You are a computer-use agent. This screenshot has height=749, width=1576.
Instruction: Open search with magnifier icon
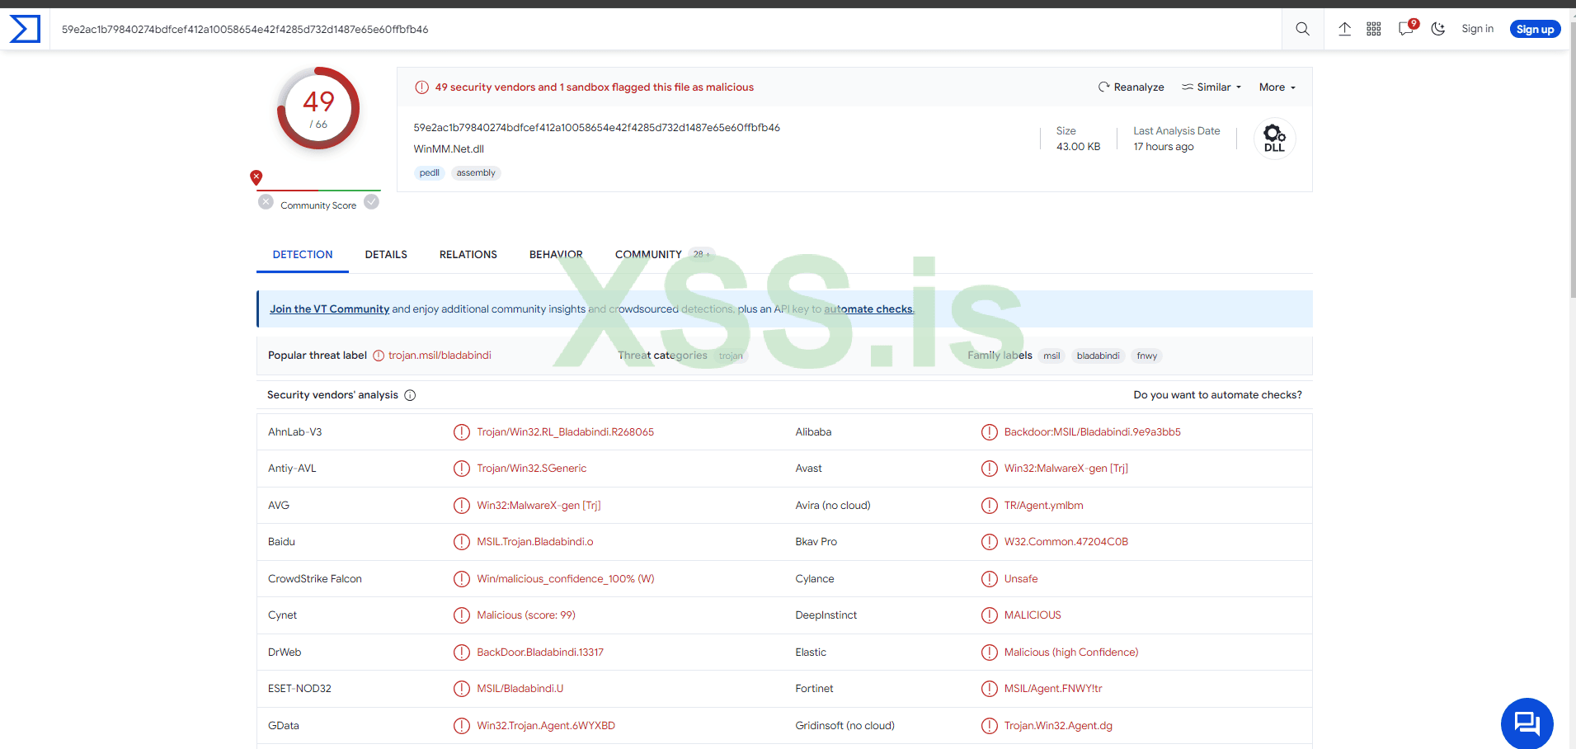[1302, 29]
